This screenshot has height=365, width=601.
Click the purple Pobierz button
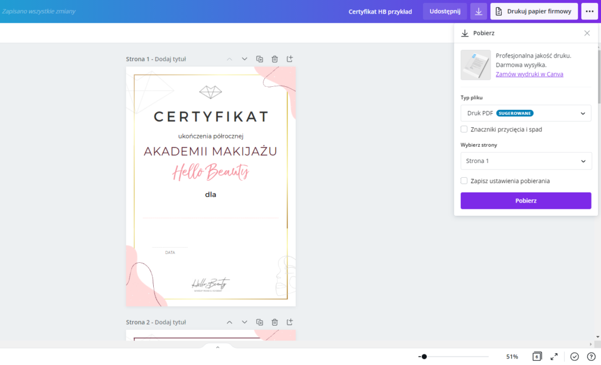[526, 201]
